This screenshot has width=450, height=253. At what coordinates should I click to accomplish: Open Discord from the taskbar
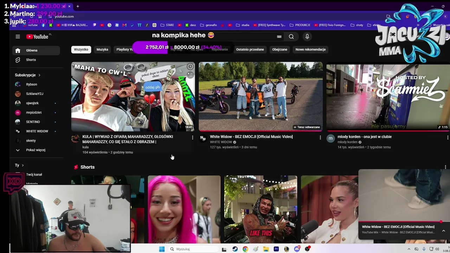tap(297, 249)
